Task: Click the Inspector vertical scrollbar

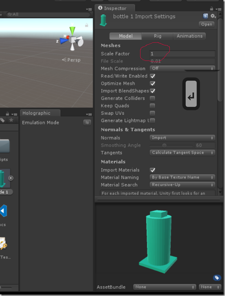Action: [220, 60]
